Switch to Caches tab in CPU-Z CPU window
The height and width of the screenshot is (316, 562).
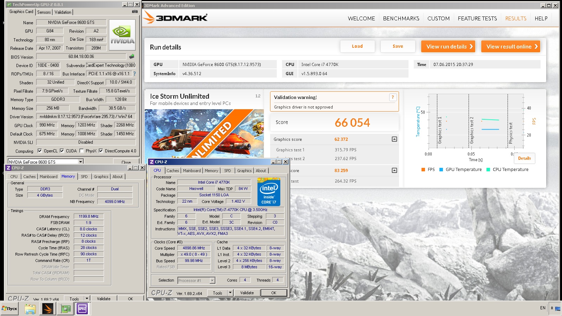(x=172, y=171)
